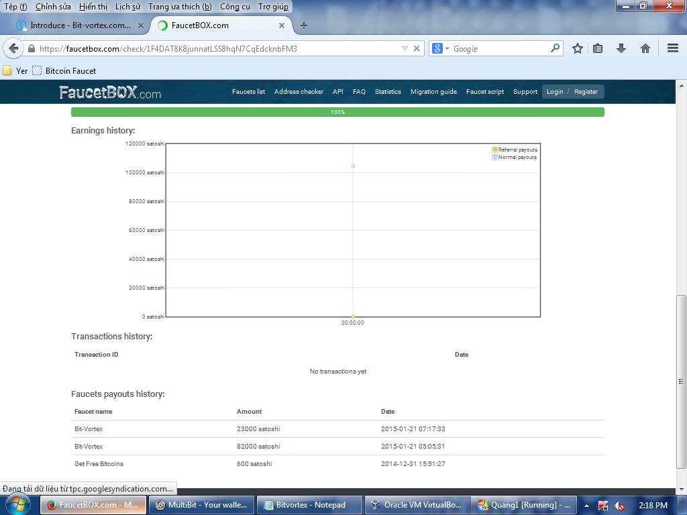Click the muted volume tray icon
The height and width of the screenshot is (515, 687).
pyautogui.click(x=619, y=506)
